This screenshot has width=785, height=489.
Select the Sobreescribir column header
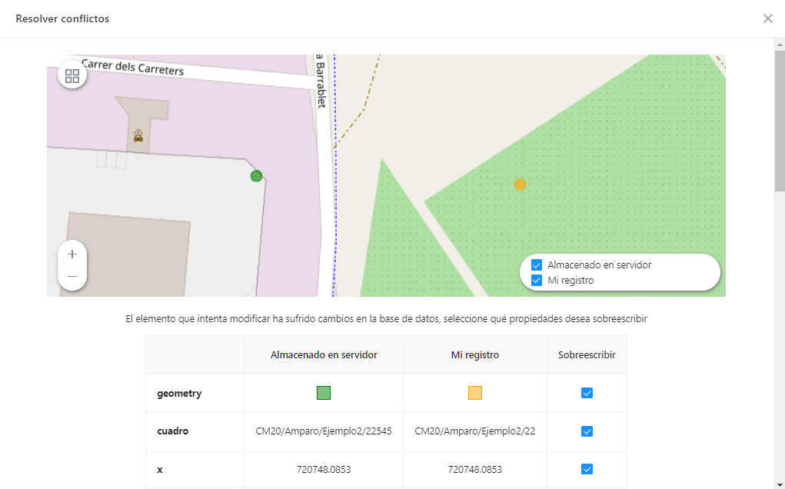tap(587, 355)
